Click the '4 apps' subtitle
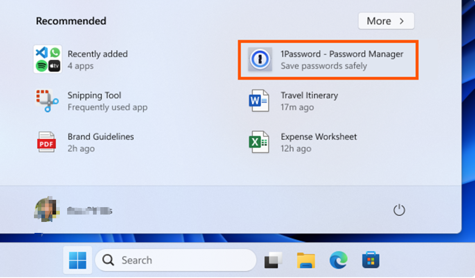475x278 pixels. point(81,66)
